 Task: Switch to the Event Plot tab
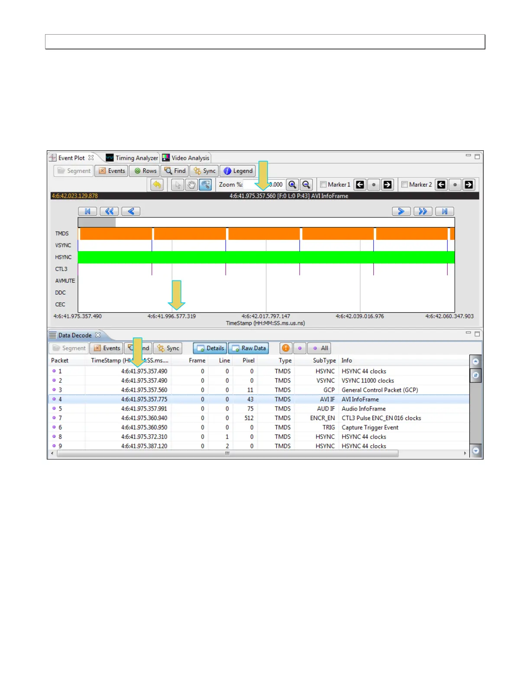pos(71,158)
